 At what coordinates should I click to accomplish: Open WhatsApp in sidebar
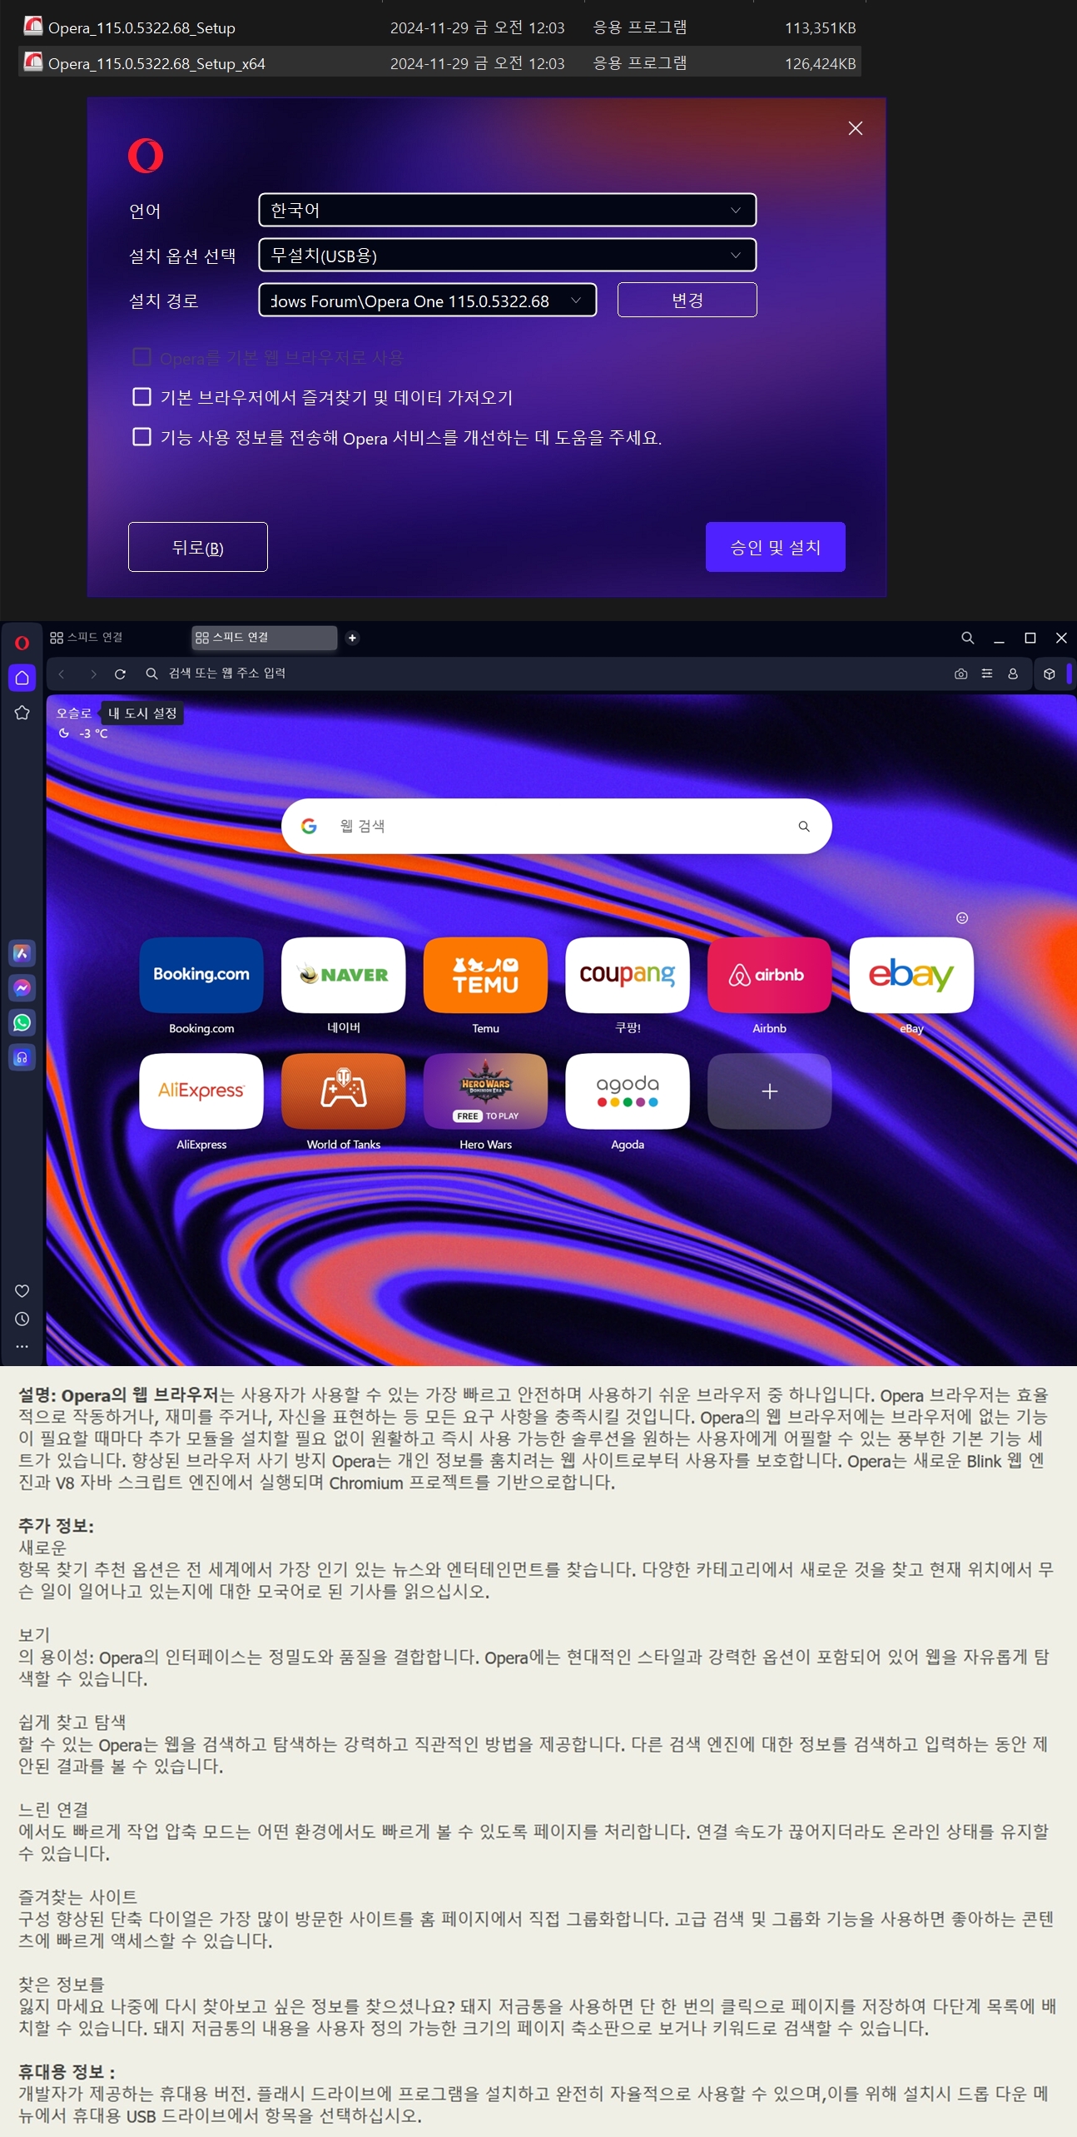[22, 1023]
